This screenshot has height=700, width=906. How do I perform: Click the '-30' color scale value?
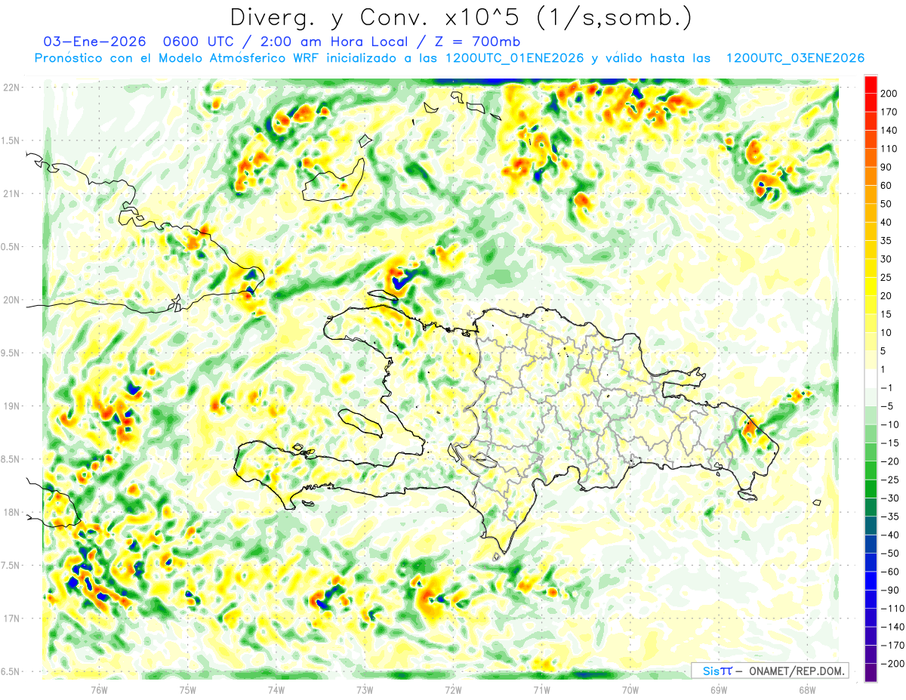pos(889,498)
